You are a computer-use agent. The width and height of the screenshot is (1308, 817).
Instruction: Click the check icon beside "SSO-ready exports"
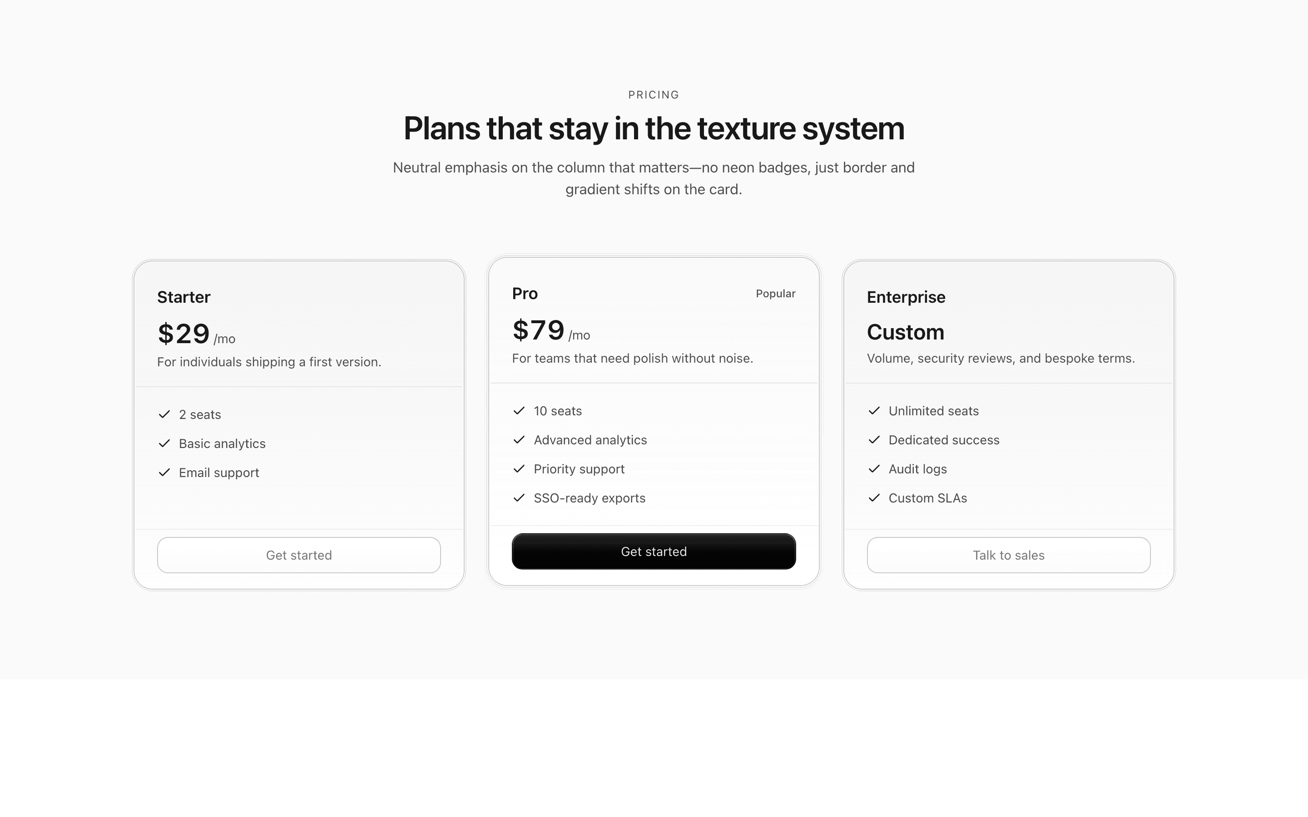pyautogui.click(x=520, y=497)
